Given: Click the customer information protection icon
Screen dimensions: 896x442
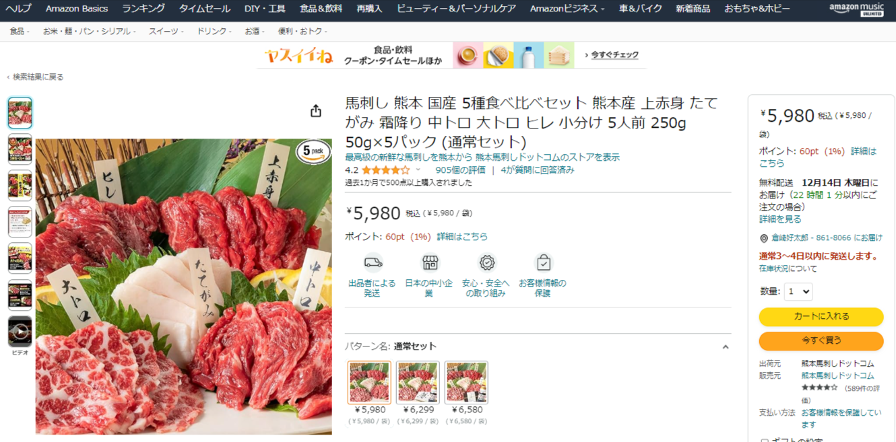Looking at the screenshot, I should click(543, 262).
